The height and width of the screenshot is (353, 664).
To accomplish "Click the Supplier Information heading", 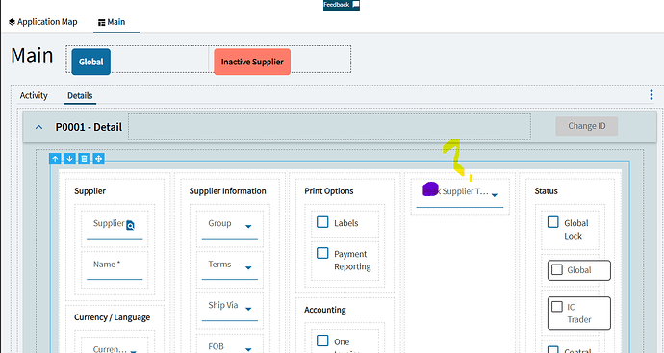I will coord(227,191).
